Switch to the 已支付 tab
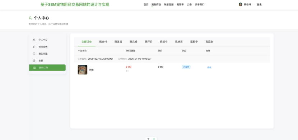This screenshot has width=298, height=140. click(x=103, y=42)
